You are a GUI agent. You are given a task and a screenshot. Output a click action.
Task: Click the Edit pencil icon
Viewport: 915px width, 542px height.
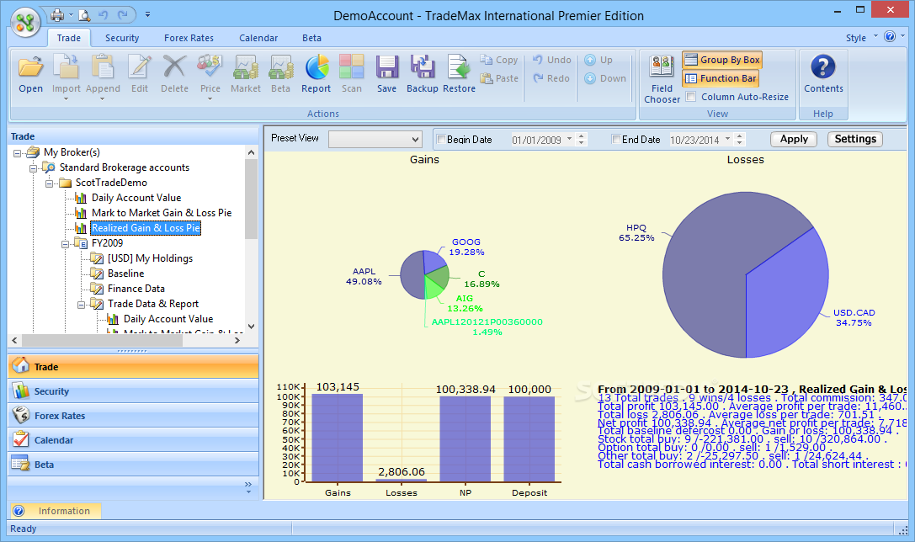coord(140,66)
